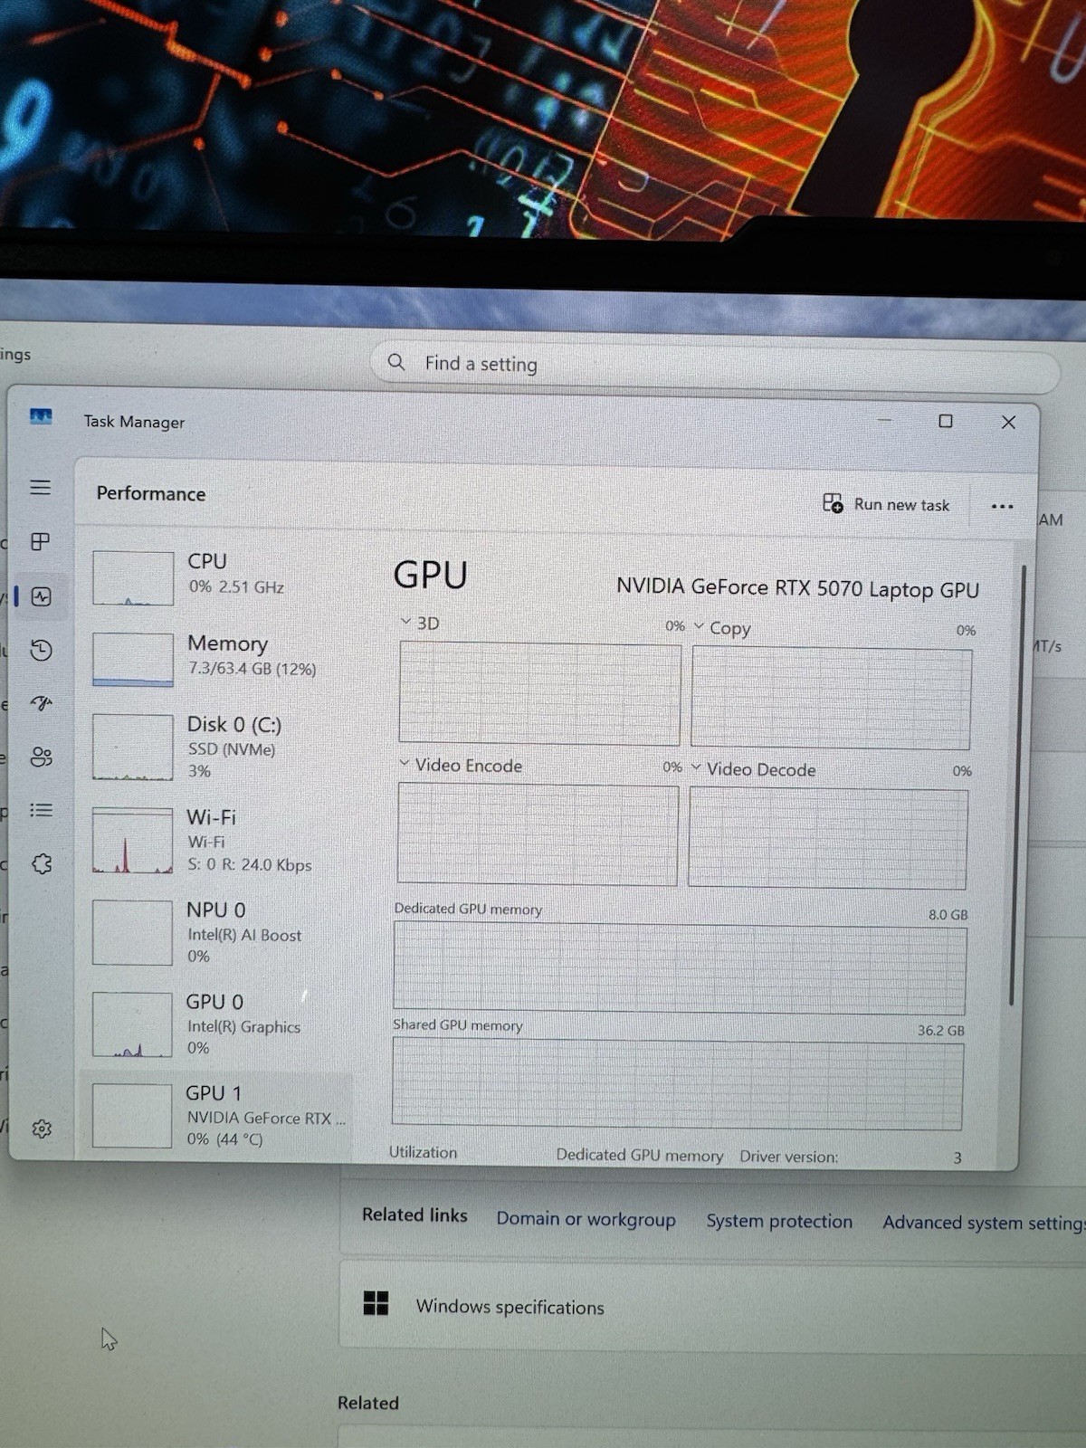The height and width of the screenshot is (1448, 1086).
Task: Open the three-dot more options menu
Action: [x=1002, y=506]
